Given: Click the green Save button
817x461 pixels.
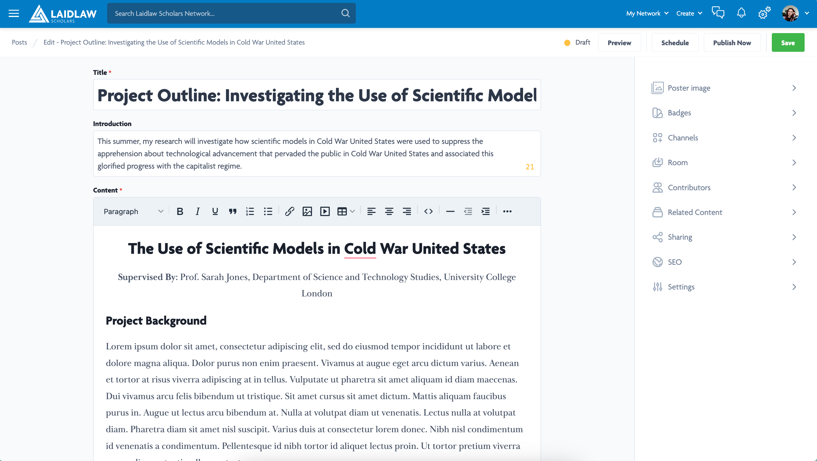Looking at the screenshot, I should pos(788,43).
